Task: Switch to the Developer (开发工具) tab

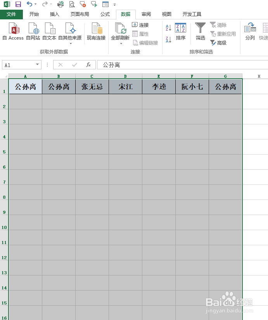Action: click(x=192, y=14)
